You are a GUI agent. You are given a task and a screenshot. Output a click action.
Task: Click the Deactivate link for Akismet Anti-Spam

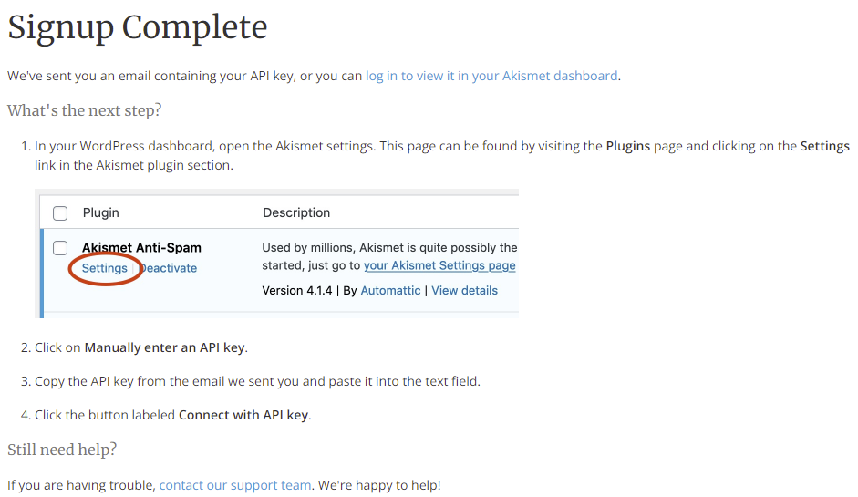tap(168, 268)
